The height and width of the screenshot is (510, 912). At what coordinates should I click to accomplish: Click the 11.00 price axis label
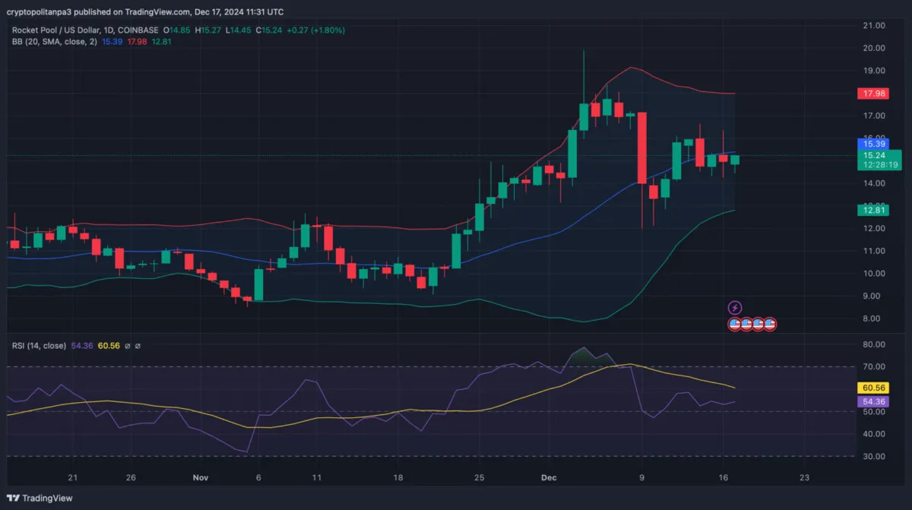coord(874,251)
